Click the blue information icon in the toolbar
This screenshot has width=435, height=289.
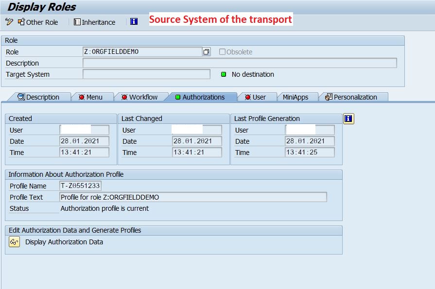point(134,22)
